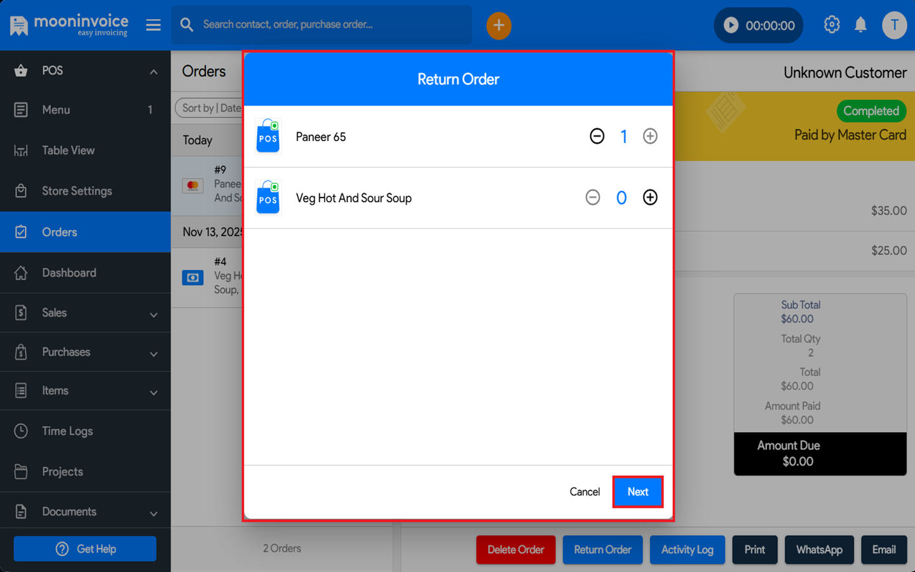Image resolution: width=915 pixels, height=572 pixels.
Task: Collapse the POS sidebar section
Action: pyautogui.click(x=153, y=71)
